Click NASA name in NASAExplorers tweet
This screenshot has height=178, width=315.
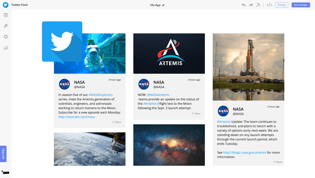[79, 82]
